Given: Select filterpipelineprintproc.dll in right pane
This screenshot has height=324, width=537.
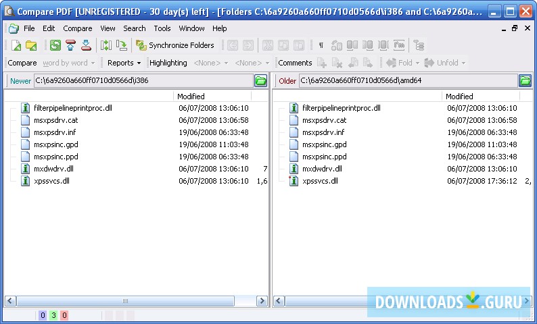Looking at the screenshot, I should [341, 109].
